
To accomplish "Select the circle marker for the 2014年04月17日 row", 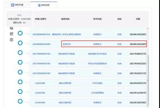I will coord(20,82).
